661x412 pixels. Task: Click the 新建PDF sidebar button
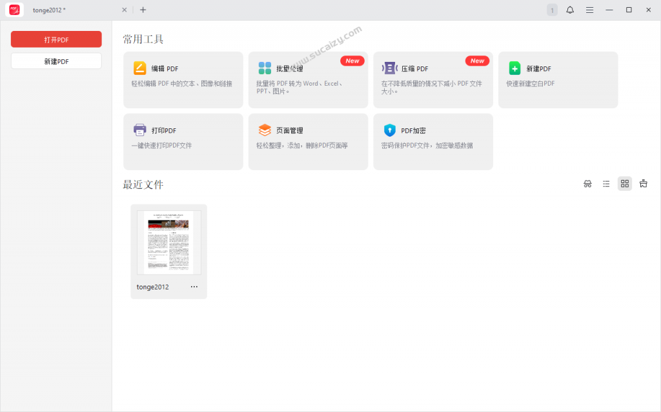56,61
